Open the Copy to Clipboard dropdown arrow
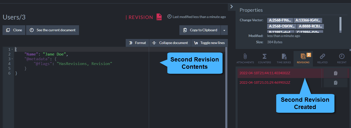351x128 pixels. click(x=224, y=30)
